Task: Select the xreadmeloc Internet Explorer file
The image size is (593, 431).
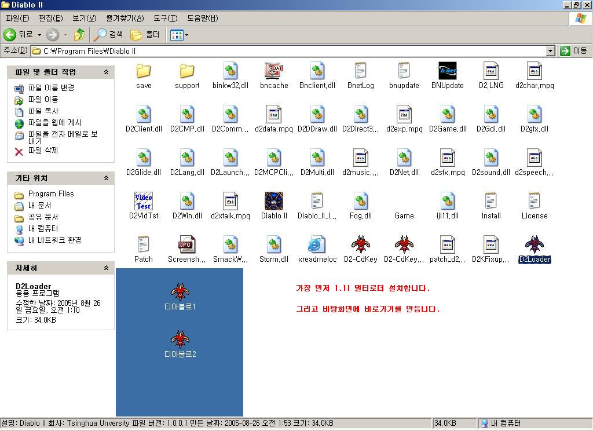Action: 317,245
